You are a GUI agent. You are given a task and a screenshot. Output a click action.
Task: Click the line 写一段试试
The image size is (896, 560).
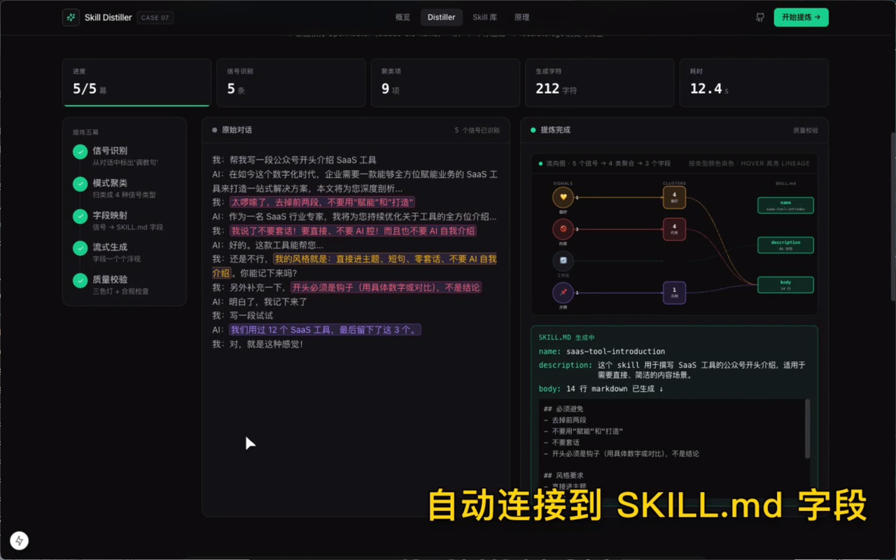pyautogui.click(x=242, y=316)
